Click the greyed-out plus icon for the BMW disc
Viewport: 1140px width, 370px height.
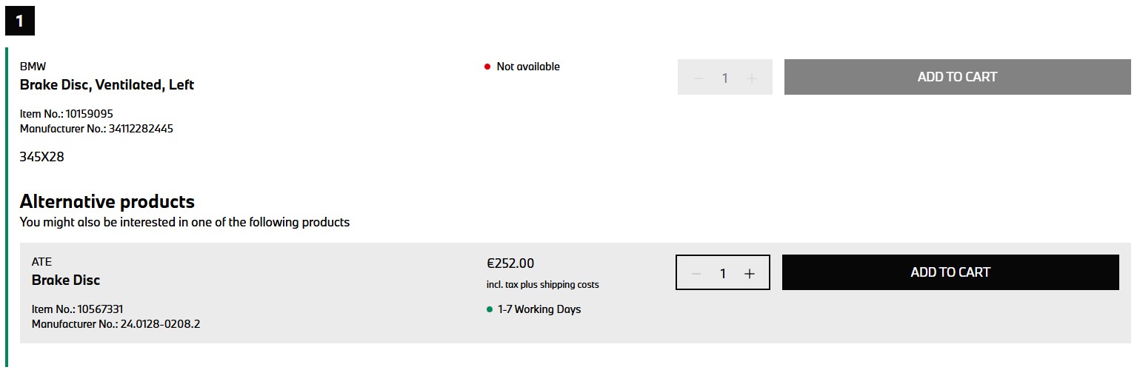click(x=751, y=78)
